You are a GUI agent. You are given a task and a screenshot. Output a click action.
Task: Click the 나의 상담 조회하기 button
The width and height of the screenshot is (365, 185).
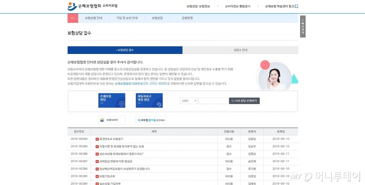coord(244,101)
